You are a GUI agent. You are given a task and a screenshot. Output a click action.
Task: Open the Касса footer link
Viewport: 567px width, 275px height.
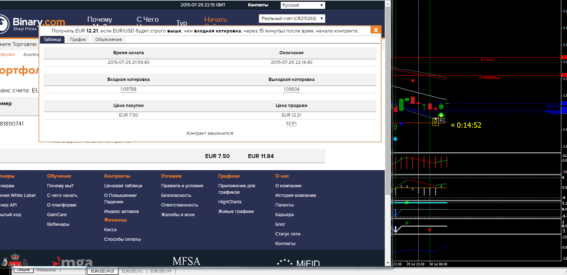pyautogui.click(x=110, y=230)
